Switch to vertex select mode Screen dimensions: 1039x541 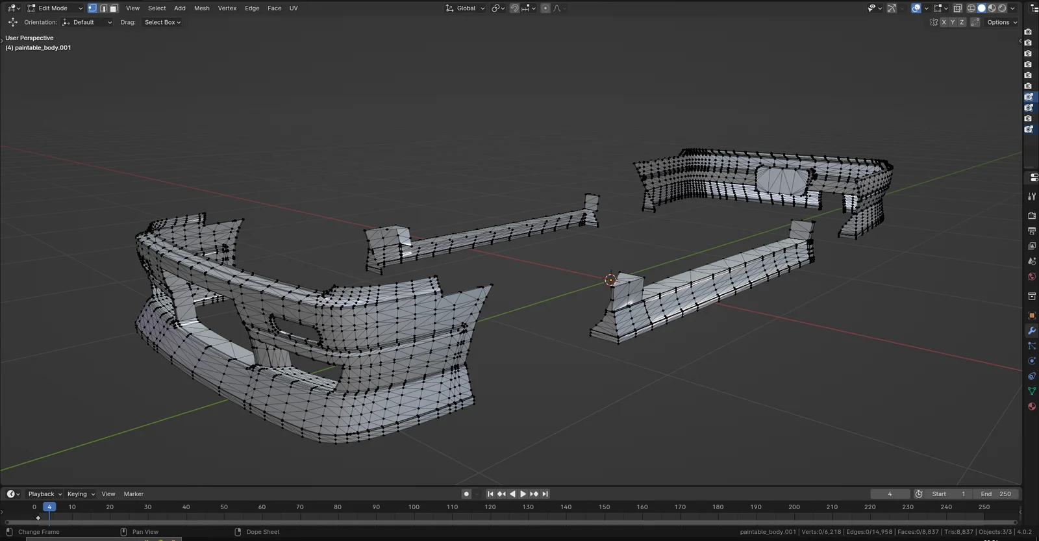click(92, 8)
